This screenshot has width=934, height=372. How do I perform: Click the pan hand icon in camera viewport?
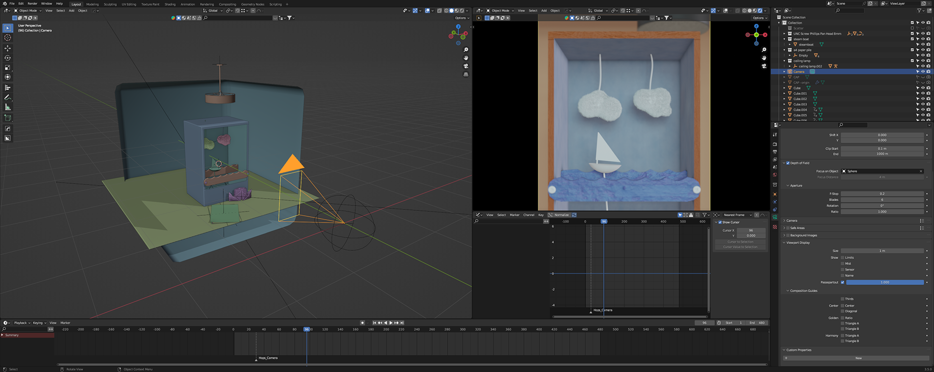point(764,58)
